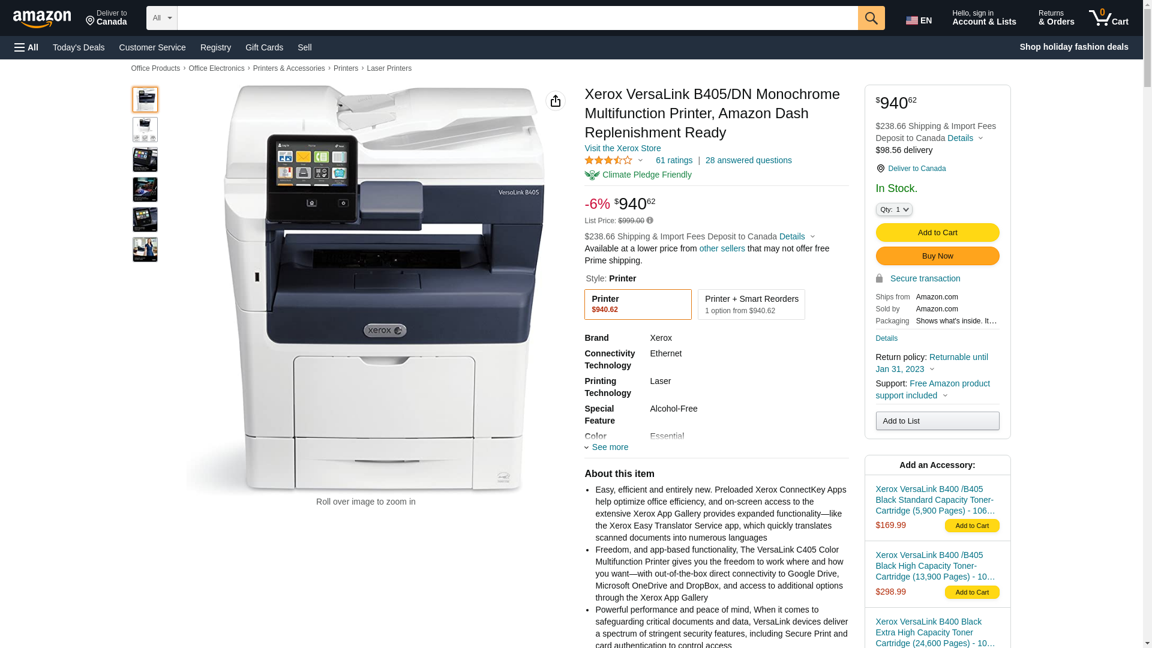Select the second product thumbnail image

point(145,130)
